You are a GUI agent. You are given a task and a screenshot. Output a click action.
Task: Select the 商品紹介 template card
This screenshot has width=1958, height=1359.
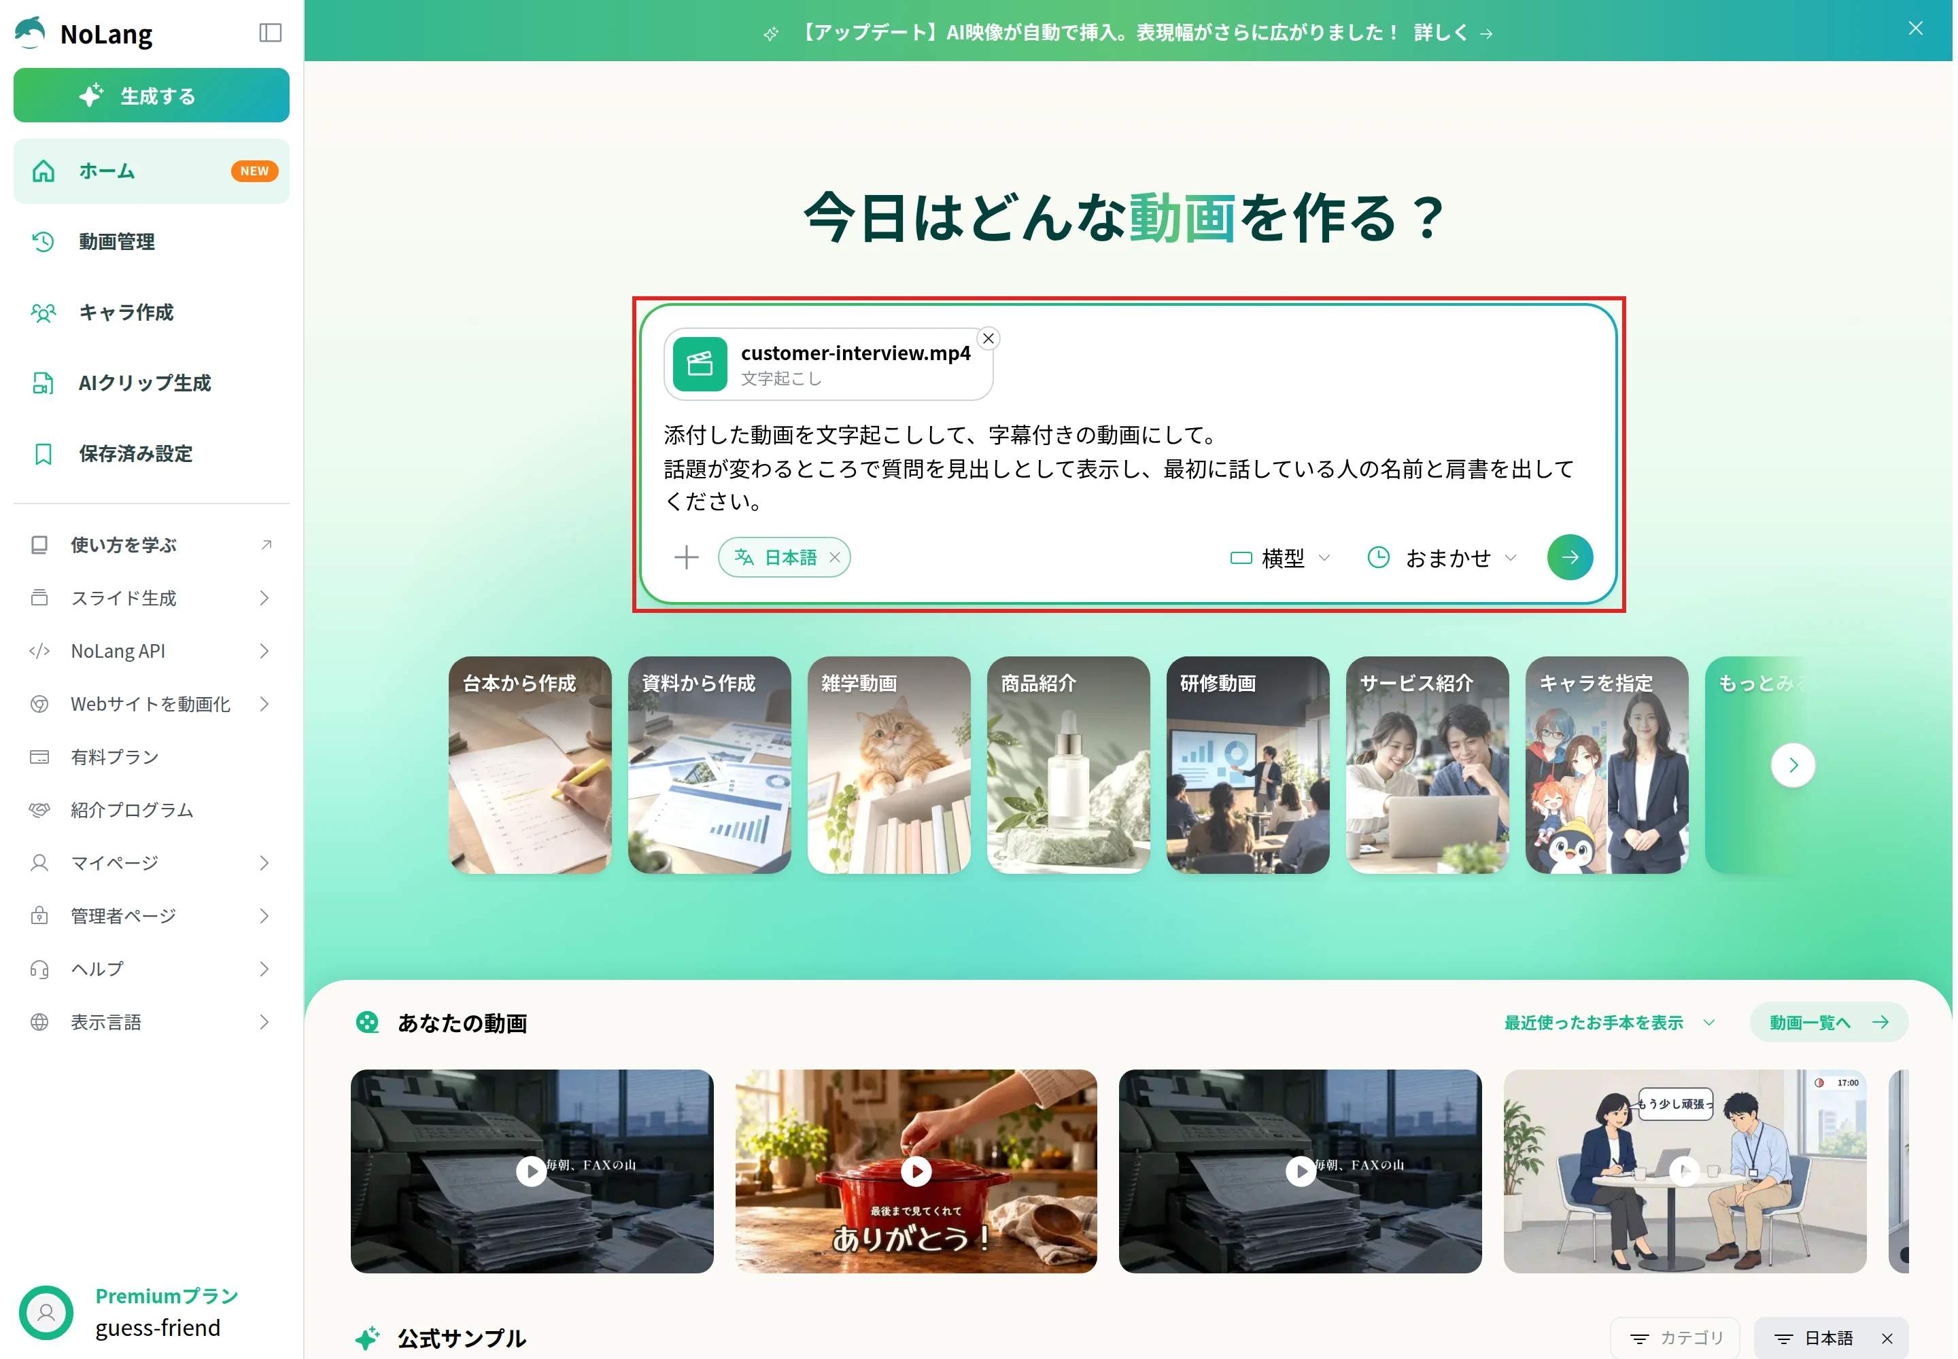click(1067, 764)
